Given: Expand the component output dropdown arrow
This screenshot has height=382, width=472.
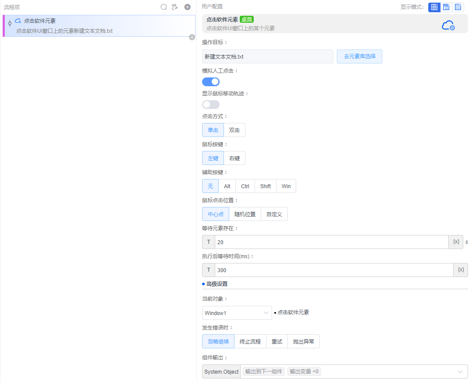Looking at the screenshot, I should [x=460, y=371].
